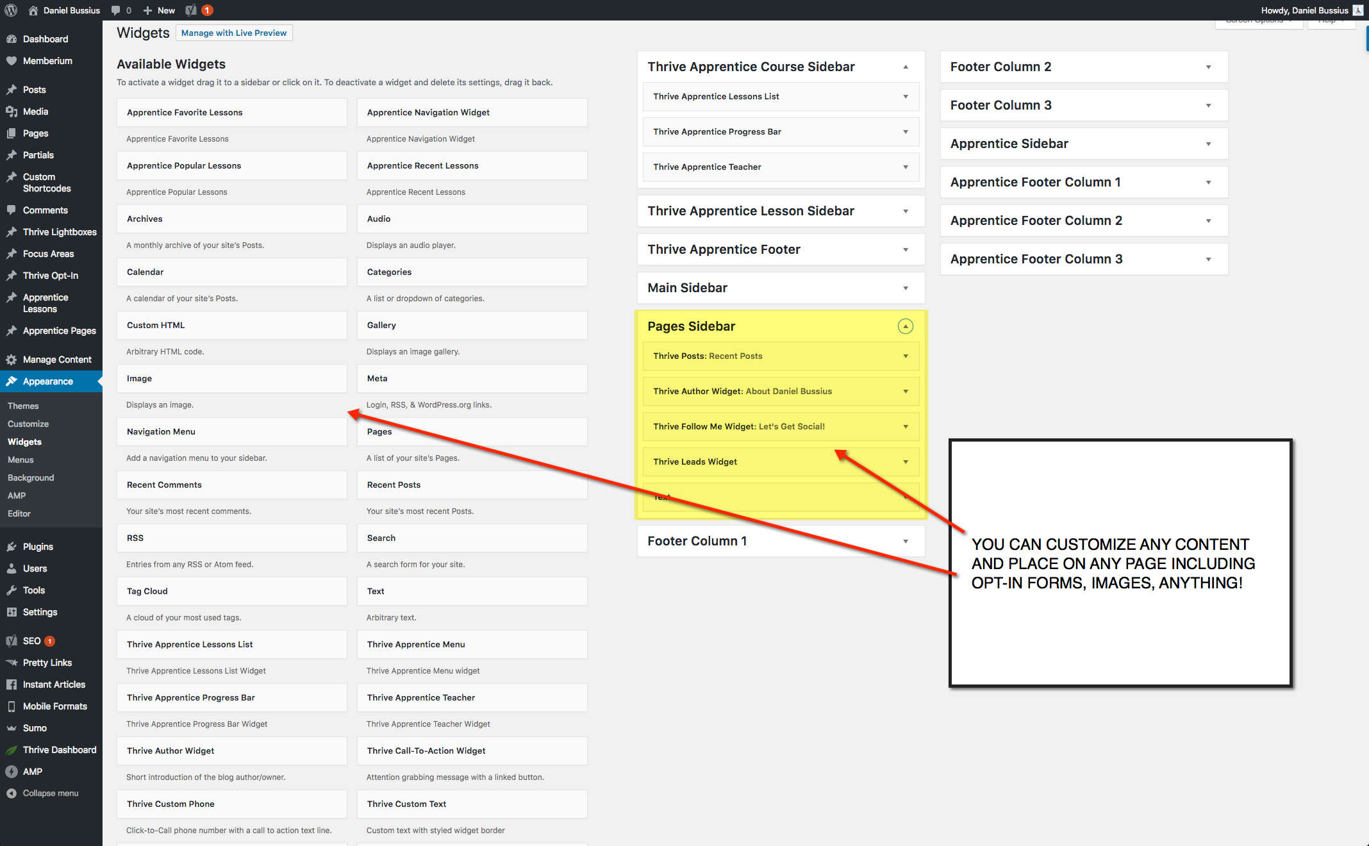Click the vertical scrollbar at screen right
Screen dimensions: 1369x846
click(1365, 38)
